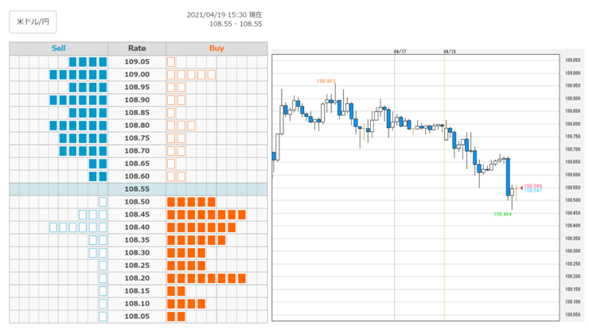Screen dimensions: 589x330
Task: Click the 108.45 rate row label
Action: pyautogui.click(x=137, y=215)
